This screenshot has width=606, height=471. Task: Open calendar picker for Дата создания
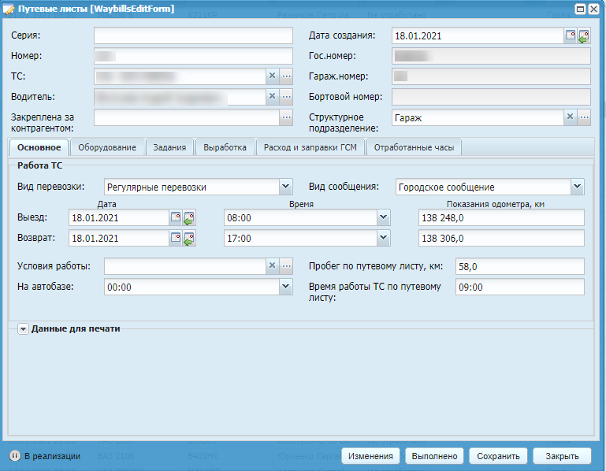[x=571, y=35]
